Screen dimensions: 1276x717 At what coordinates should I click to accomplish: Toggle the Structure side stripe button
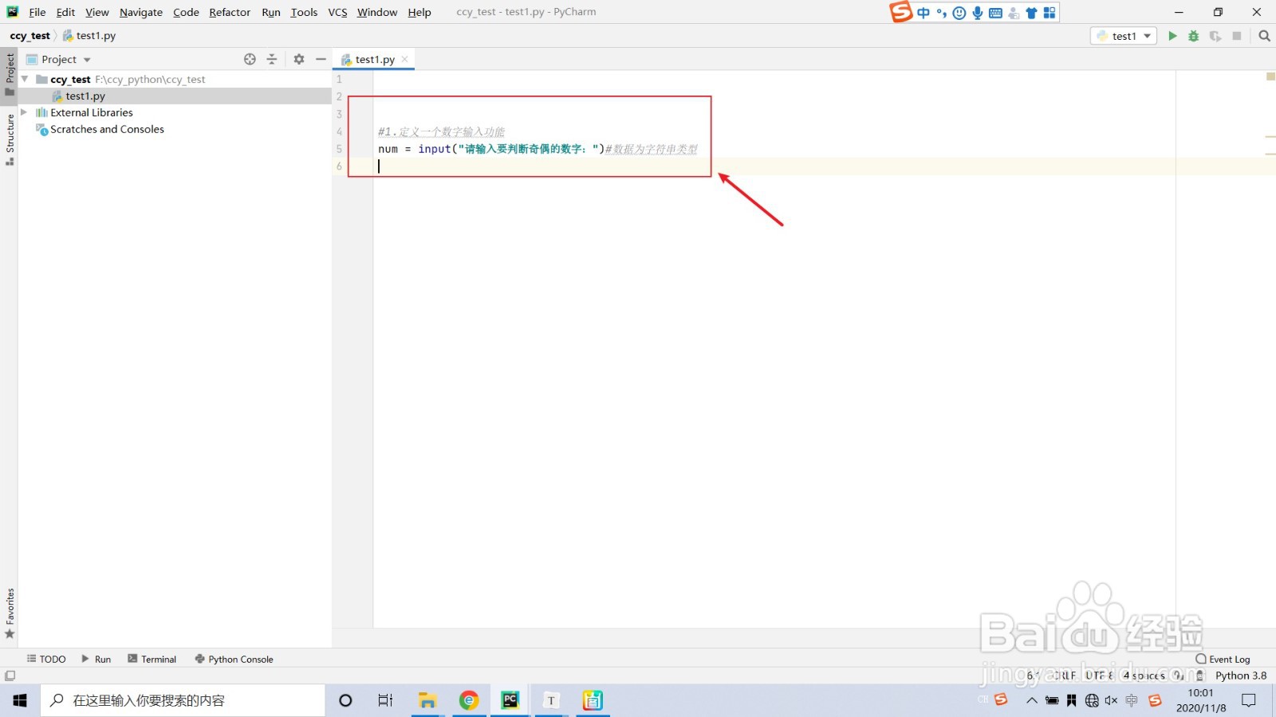pos(10,139)
